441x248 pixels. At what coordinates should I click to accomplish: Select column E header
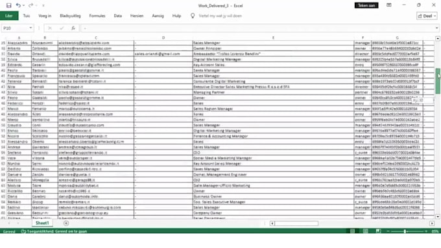coord(273,38)
